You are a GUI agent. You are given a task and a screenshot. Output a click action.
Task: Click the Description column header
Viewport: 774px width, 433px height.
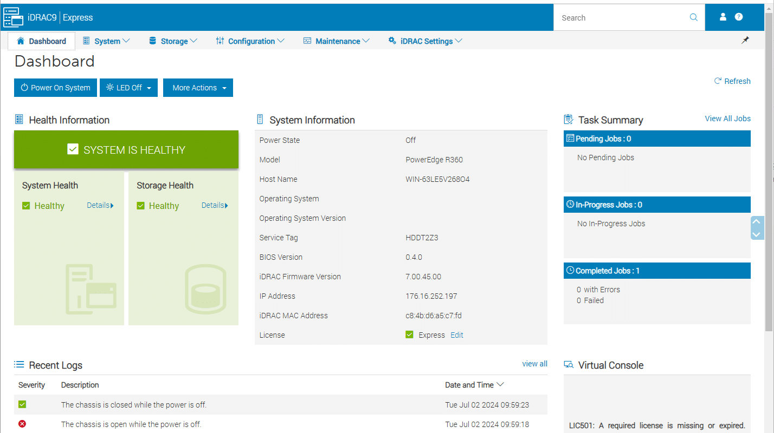(80, 385)
